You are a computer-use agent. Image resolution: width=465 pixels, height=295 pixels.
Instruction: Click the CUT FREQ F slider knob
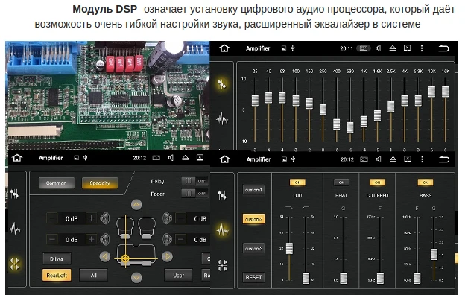pyautogui.click(x=380, y=278)
